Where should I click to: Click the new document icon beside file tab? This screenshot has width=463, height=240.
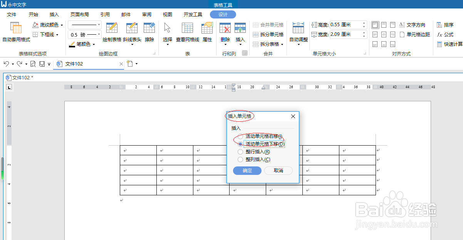pyautogui.click(x=130, y=64)
